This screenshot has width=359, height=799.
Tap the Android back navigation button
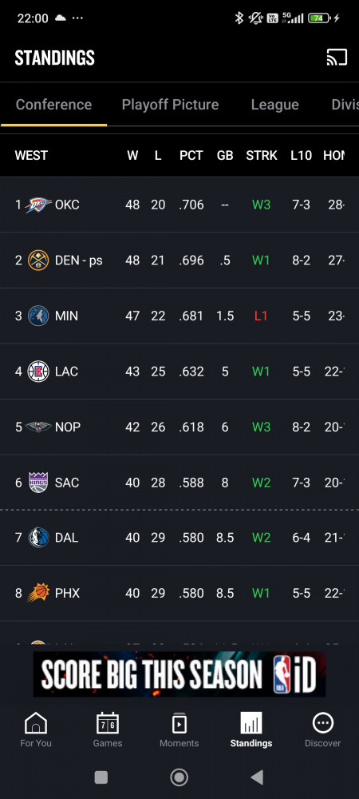tap(258, 777)
